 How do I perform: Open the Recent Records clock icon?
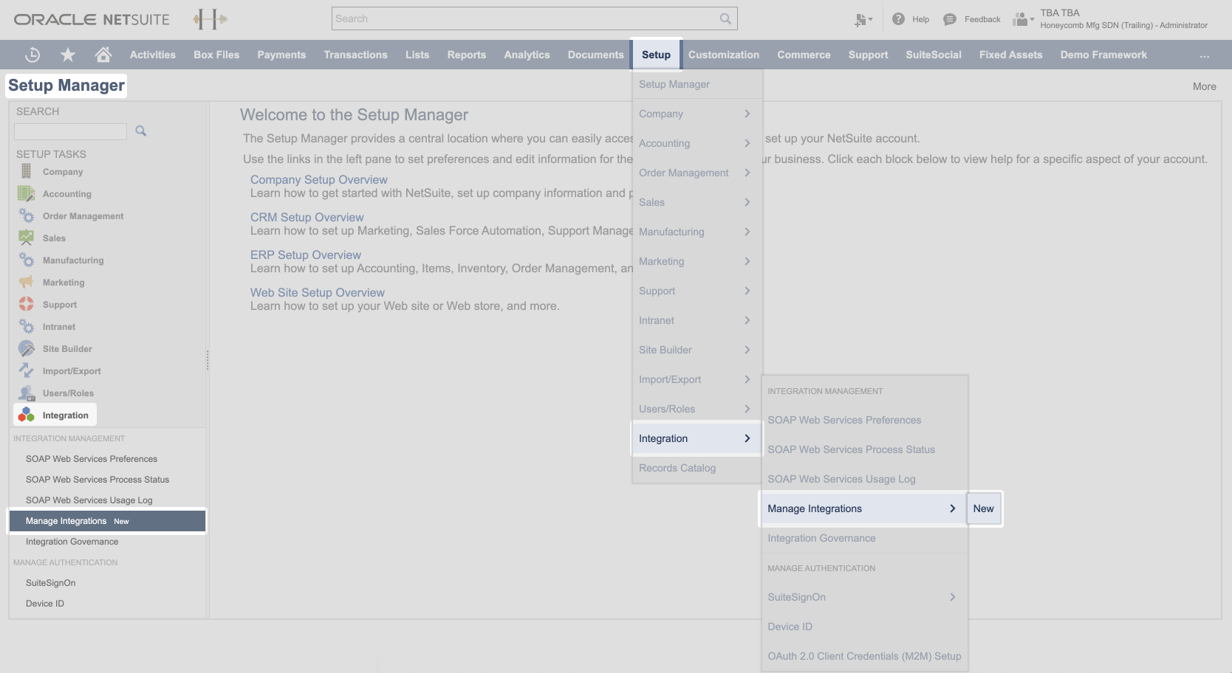click(x=31, y=55)
